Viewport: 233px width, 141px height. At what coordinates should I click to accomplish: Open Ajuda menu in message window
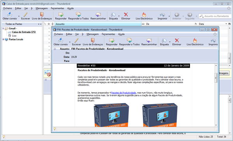tap(121, 34)
